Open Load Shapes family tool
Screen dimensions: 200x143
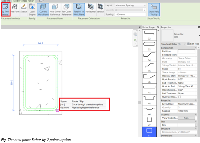click(x=32, y=10)
